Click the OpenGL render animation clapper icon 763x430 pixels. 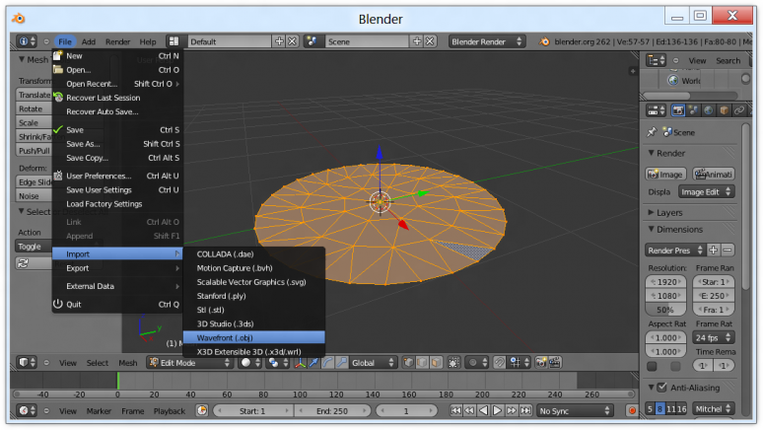[x=555, y=362]
